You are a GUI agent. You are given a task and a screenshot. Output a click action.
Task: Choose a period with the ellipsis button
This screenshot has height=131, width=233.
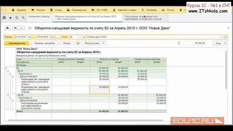pyautogui.click(x=58, y=37)
